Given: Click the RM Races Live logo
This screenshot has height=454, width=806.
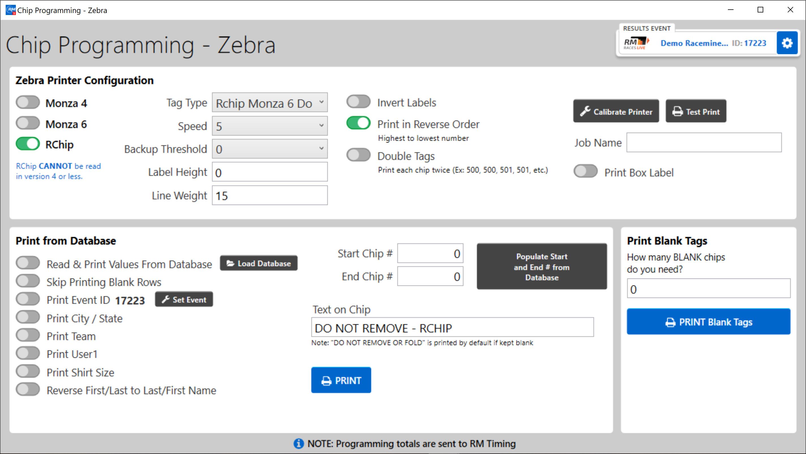Looking at the screenshot, I should (636, 43).
